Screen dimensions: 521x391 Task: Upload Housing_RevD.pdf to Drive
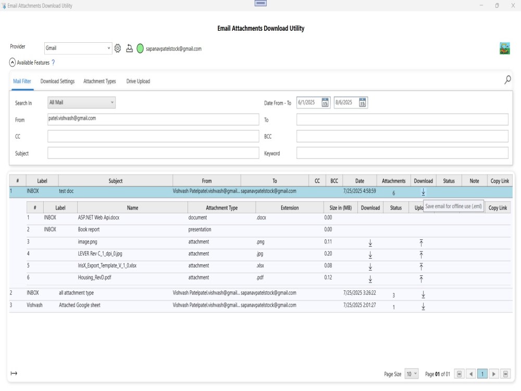[x=421, y=279]
